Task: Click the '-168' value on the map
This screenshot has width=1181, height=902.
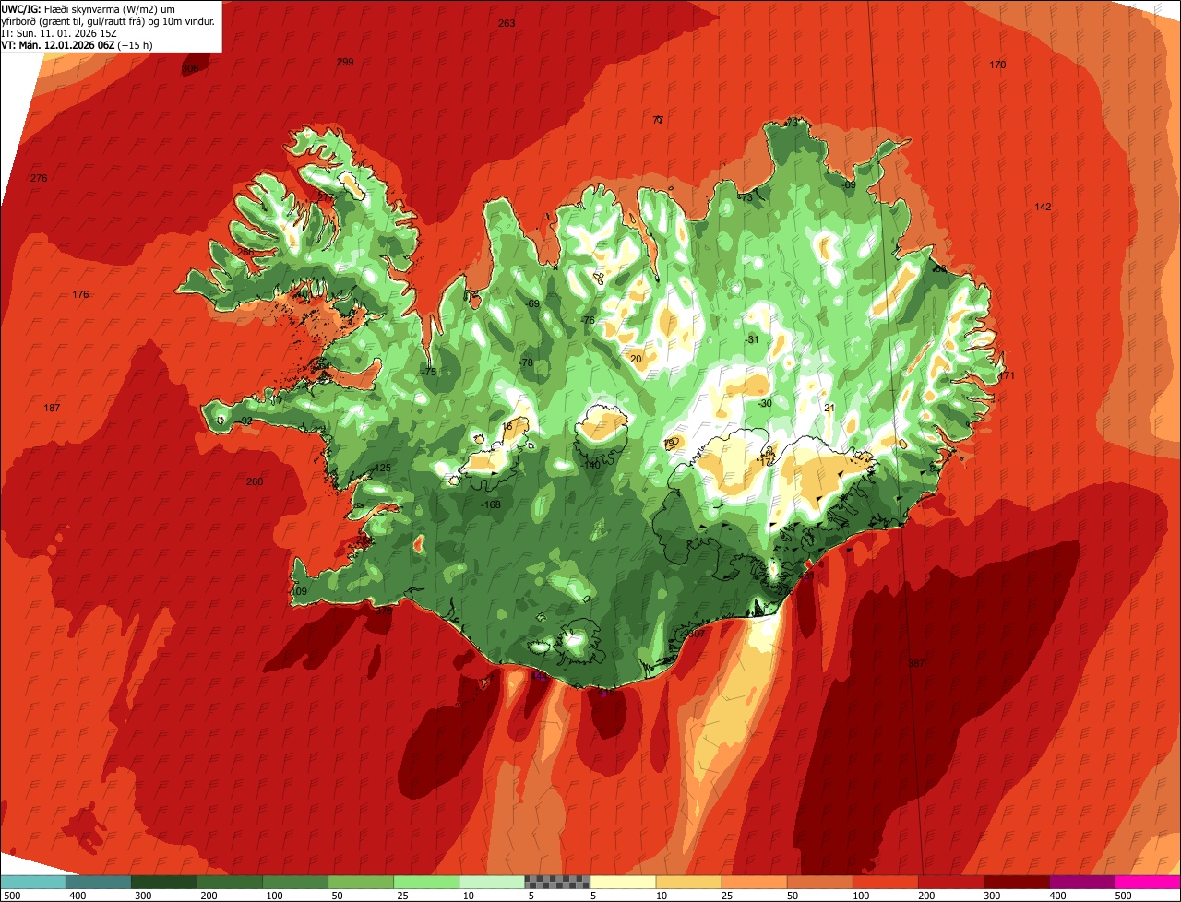Action: pyautogui.click(x=491, y=504)
